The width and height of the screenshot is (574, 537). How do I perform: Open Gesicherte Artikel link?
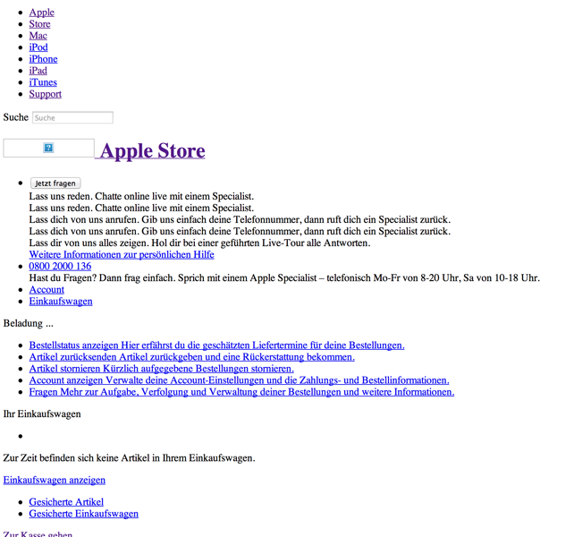[66, 502]
